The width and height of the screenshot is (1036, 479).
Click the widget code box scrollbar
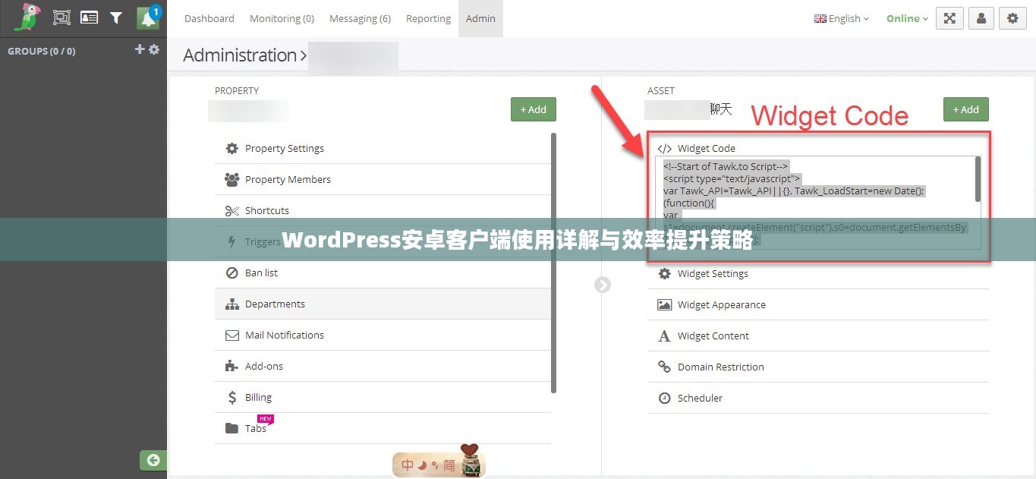[978, 179]
